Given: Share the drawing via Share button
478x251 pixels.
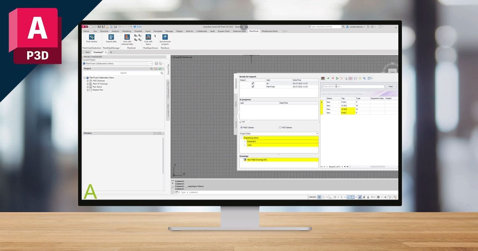Looking at the screenshot, I should (x=138, y=27).
